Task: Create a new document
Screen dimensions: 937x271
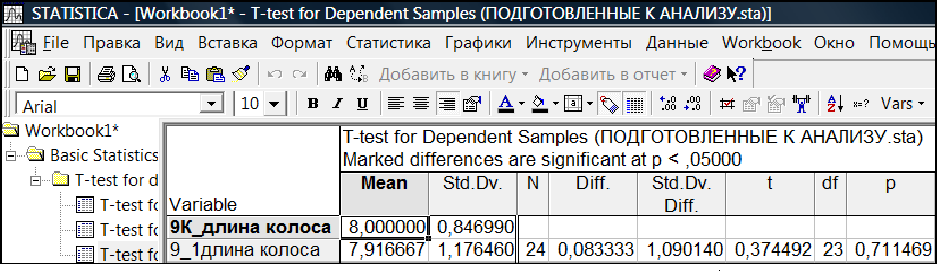Action: click(x=22, y=75)
